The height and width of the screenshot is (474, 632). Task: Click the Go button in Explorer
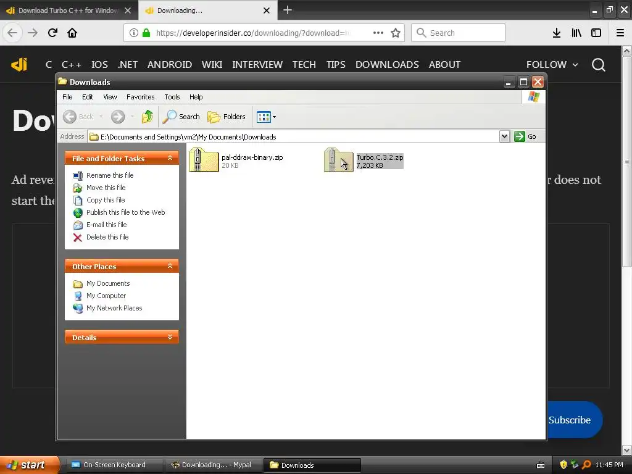point(526,136)
